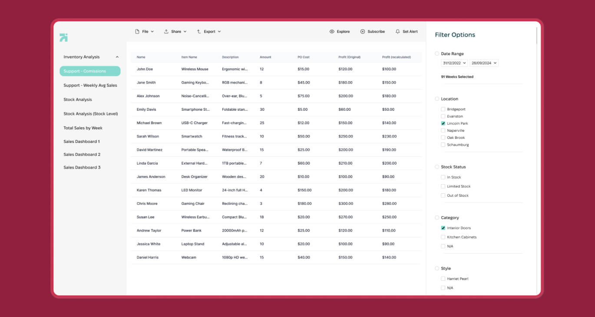The height and width of the screenshot is (317, 595).
Task: Select the Date Range radio button
Action: click(437, 54)
